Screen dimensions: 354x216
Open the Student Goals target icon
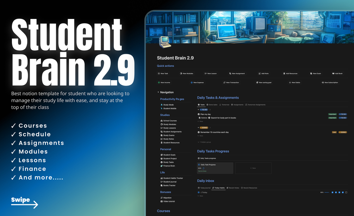161,155
